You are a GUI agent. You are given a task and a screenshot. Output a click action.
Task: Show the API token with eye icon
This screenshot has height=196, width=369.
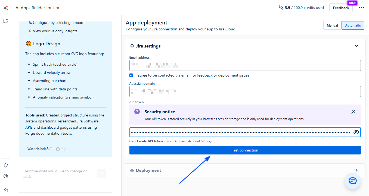[356, 132]
